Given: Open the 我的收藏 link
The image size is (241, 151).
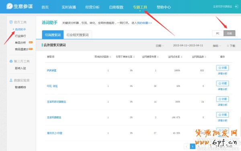Looking at the screenshot, I should (x=144, y=23).
